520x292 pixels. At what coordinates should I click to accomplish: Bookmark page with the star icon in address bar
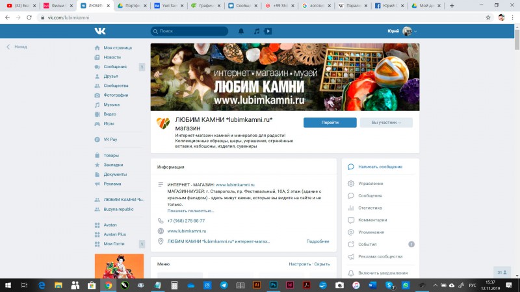[x=488, y=18]
